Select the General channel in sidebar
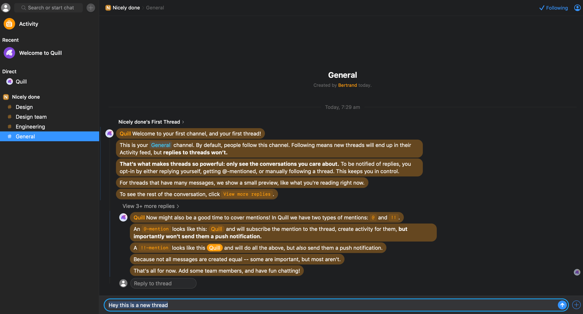Screen dimensions: 583x314 (x=49, y=137)
